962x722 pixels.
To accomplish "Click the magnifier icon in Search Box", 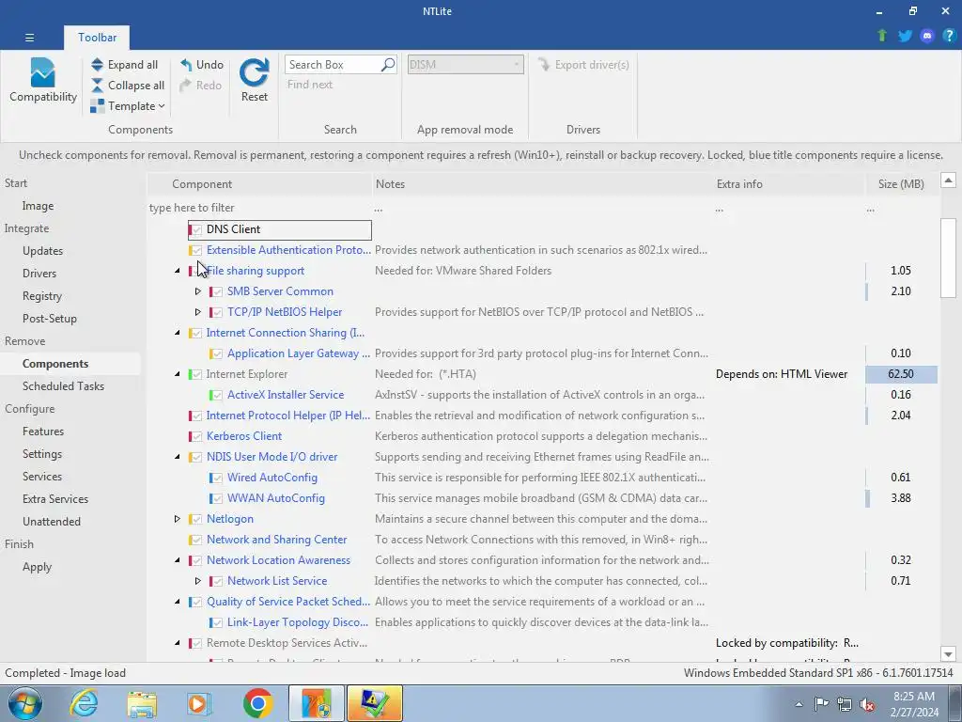I will pyautogui.click(x=388, y=65).
